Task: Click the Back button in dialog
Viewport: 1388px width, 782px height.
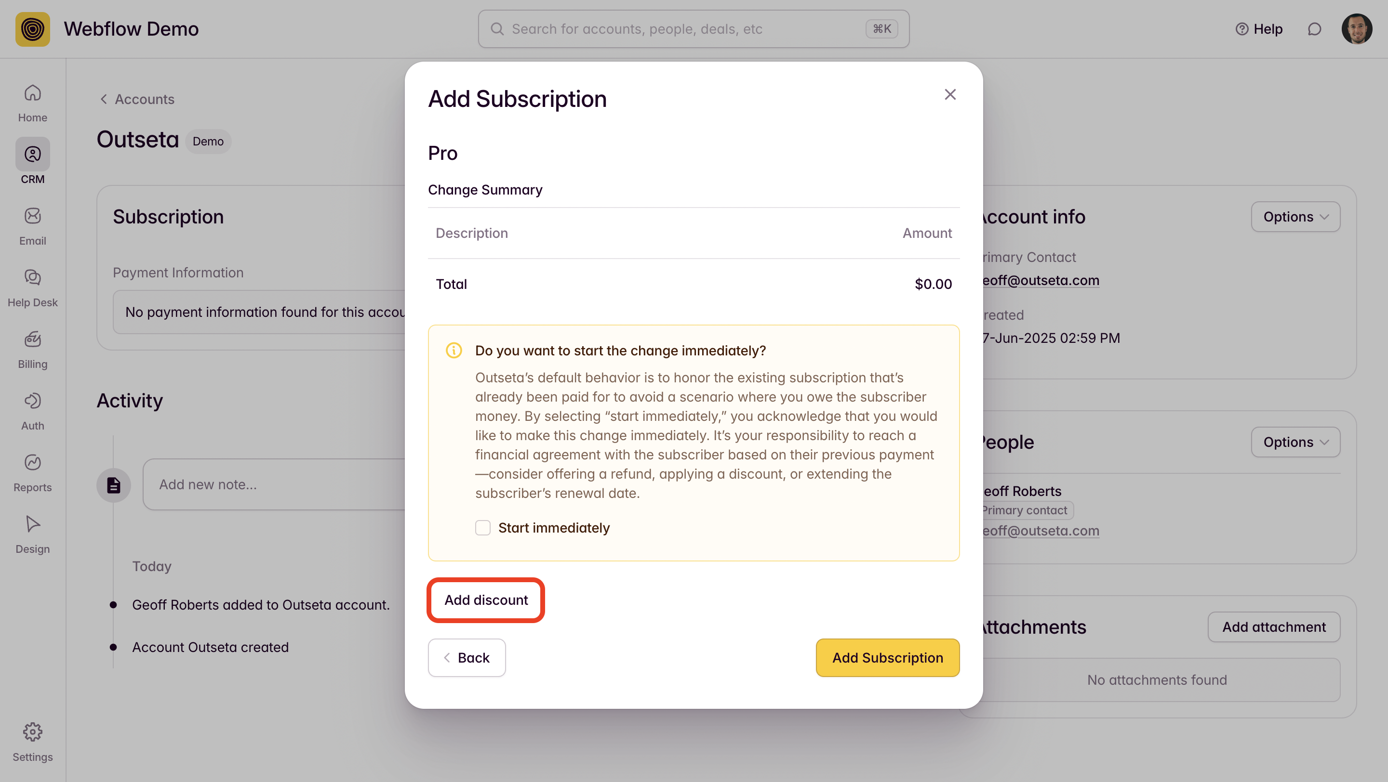Action: 467,658
